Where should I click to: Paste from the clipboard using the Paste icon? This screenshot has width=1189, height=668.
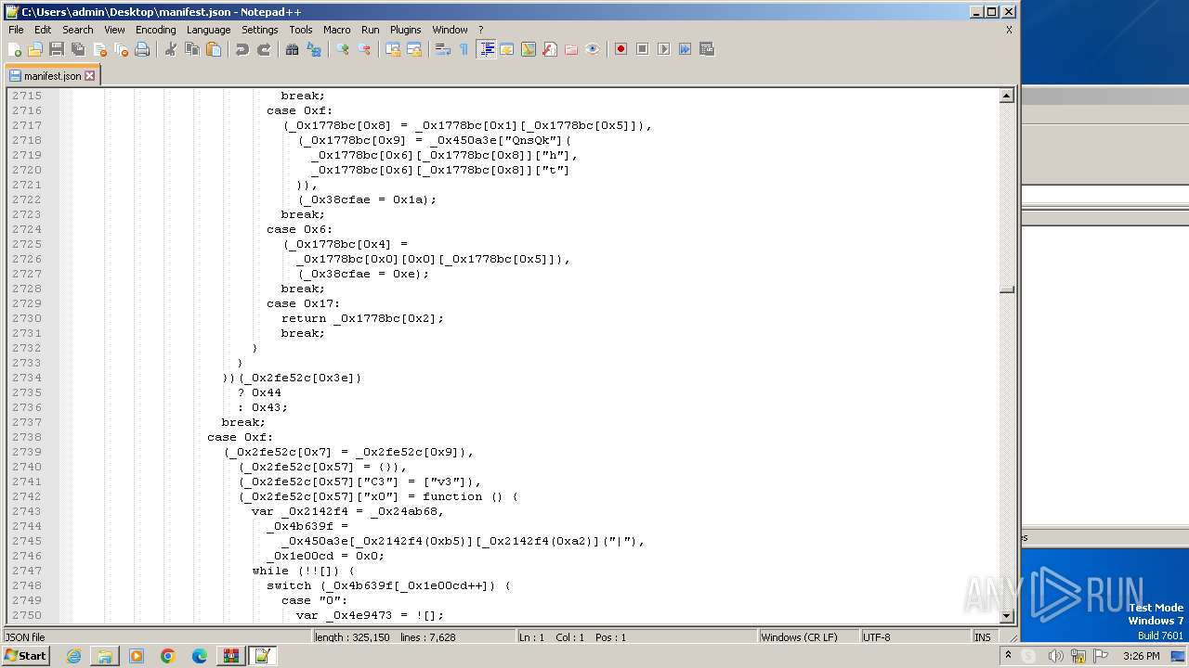[x=214, y=49]
